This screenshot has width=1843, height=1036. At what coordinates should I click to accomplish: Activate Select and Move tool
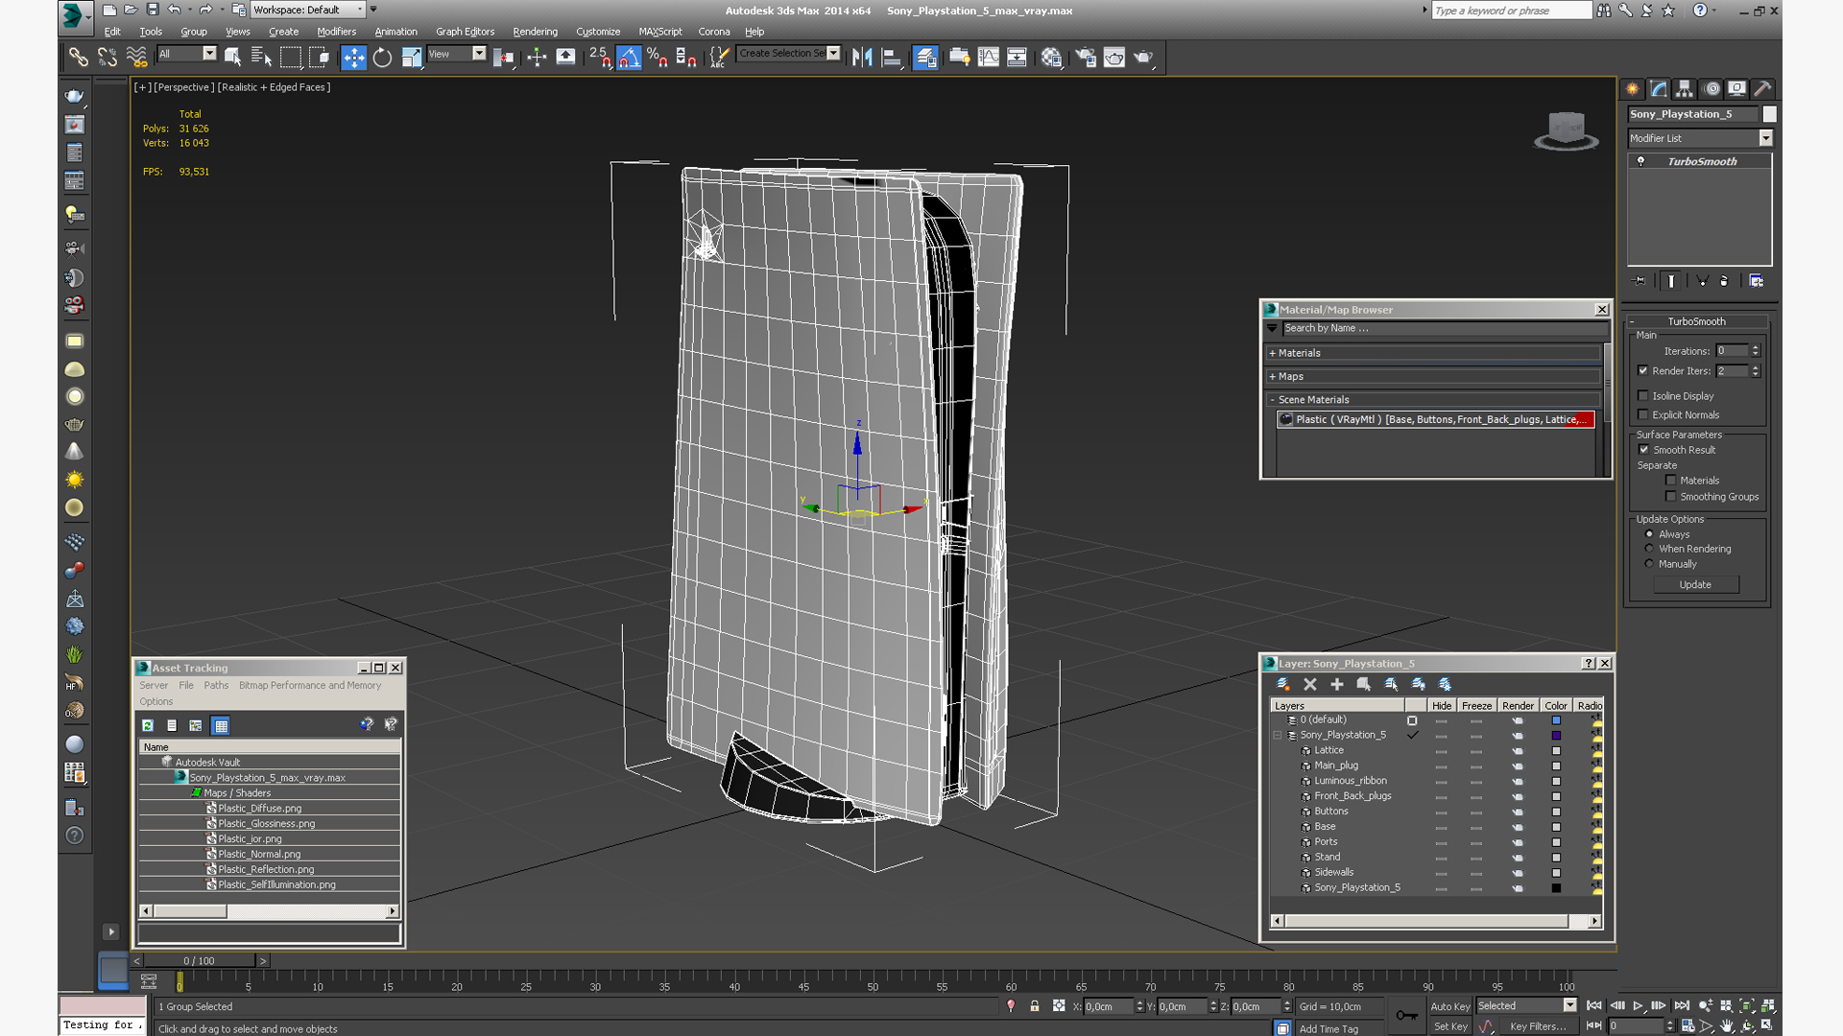coord(353,58)
